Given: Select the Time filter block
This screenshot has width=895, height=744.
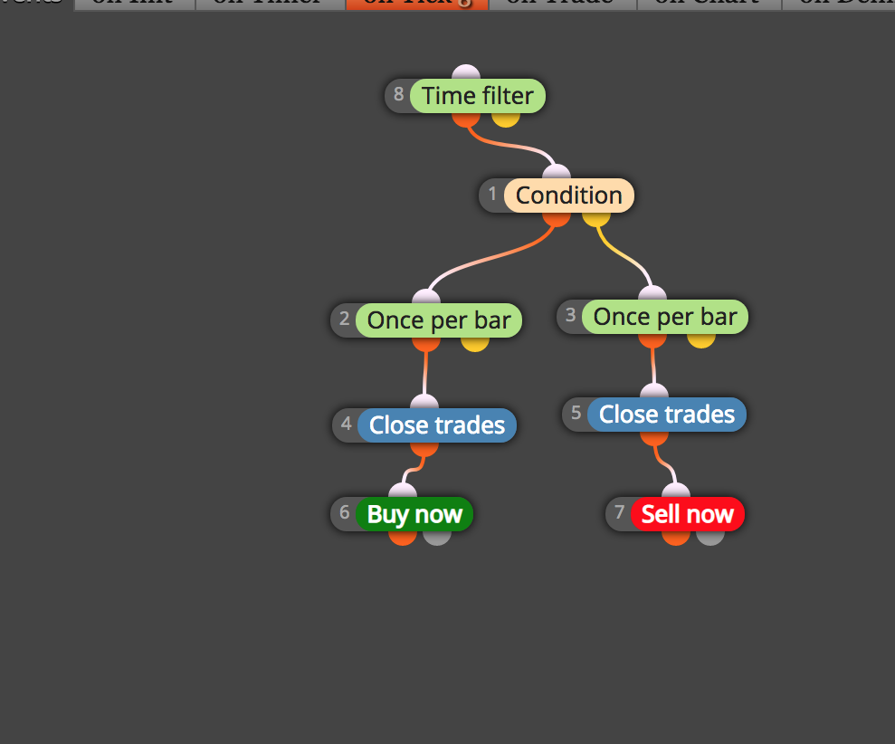Looking at the screenshot, I should tap(477, 96).
